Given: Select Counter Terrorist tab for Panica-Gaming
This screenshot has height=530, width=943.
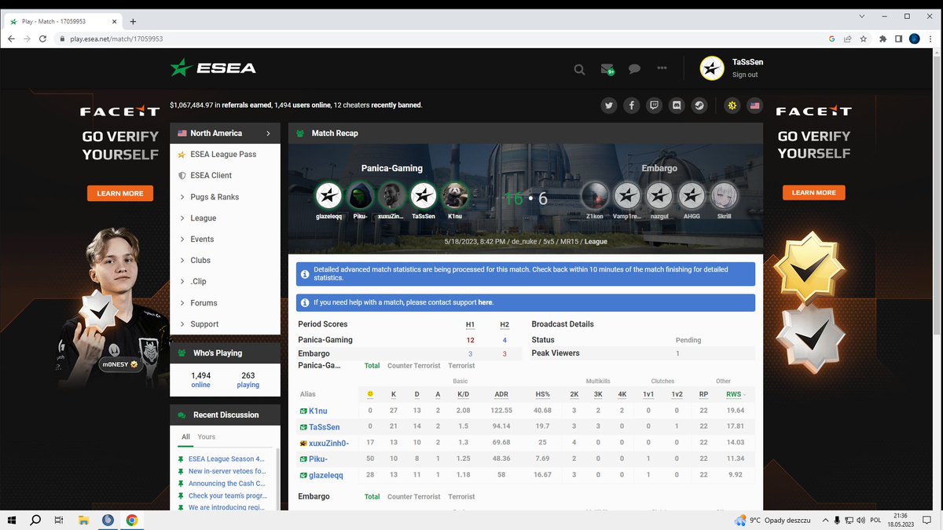Looking at the screenshot, I should (x=413, y=366).
